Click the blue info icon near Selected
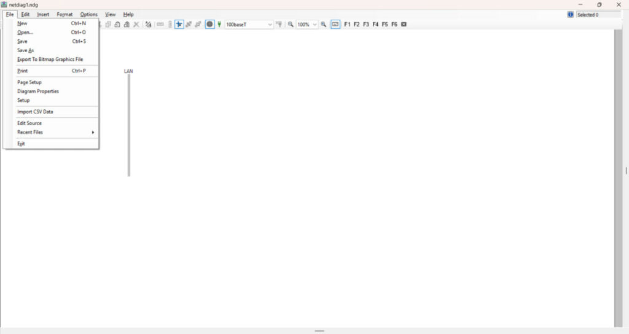 click(571, 15)
